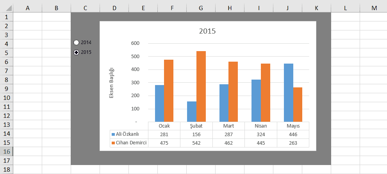Select row 16 header
The image size is (387, 174).
(x=7, y=151)
